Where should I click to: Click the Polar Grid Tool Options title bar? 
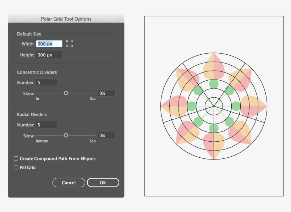(66, 19)
